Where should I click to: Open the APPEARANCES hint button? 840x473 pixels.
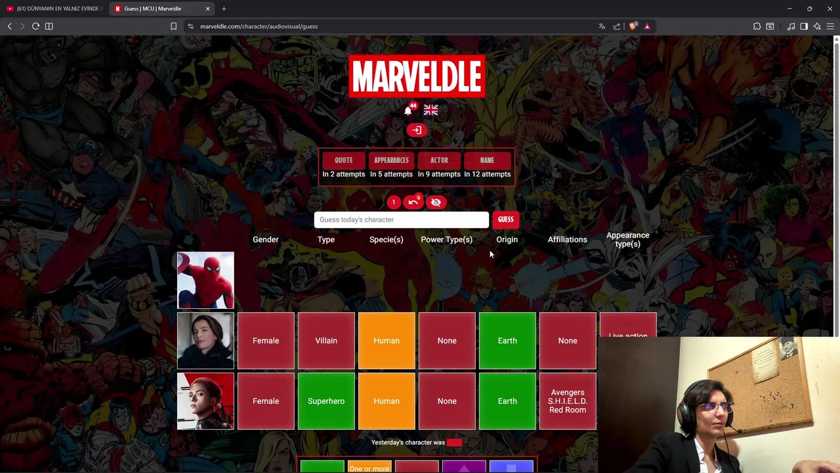[391, 160]
